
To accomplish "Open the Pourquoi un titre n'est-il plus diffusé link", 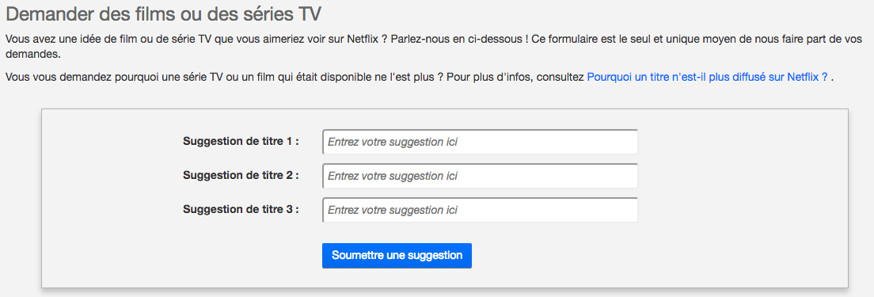I will pos(707,77).
